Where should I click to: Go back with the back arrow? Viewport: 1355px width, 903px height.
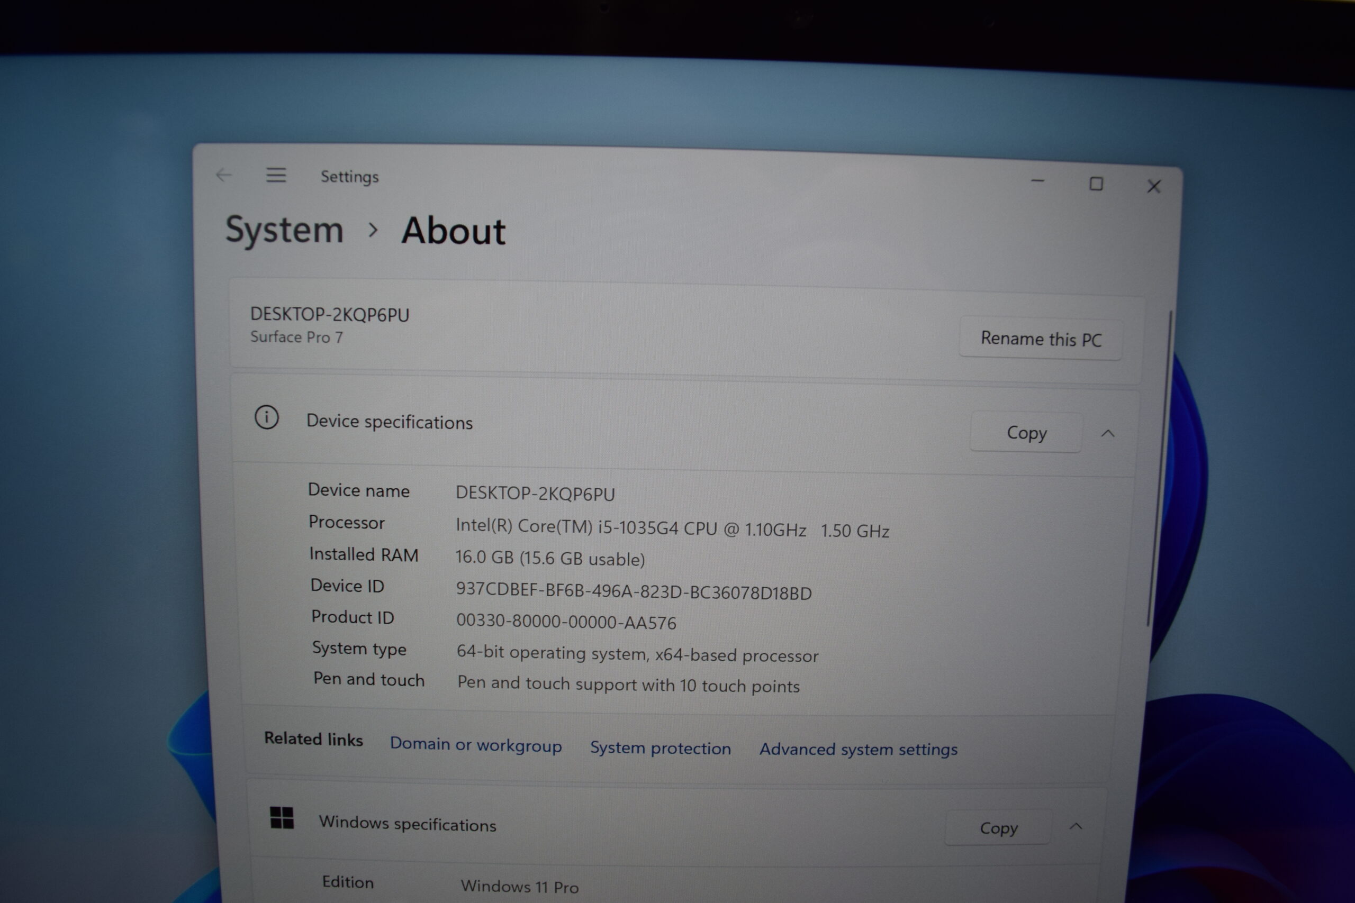pos(223,175)
